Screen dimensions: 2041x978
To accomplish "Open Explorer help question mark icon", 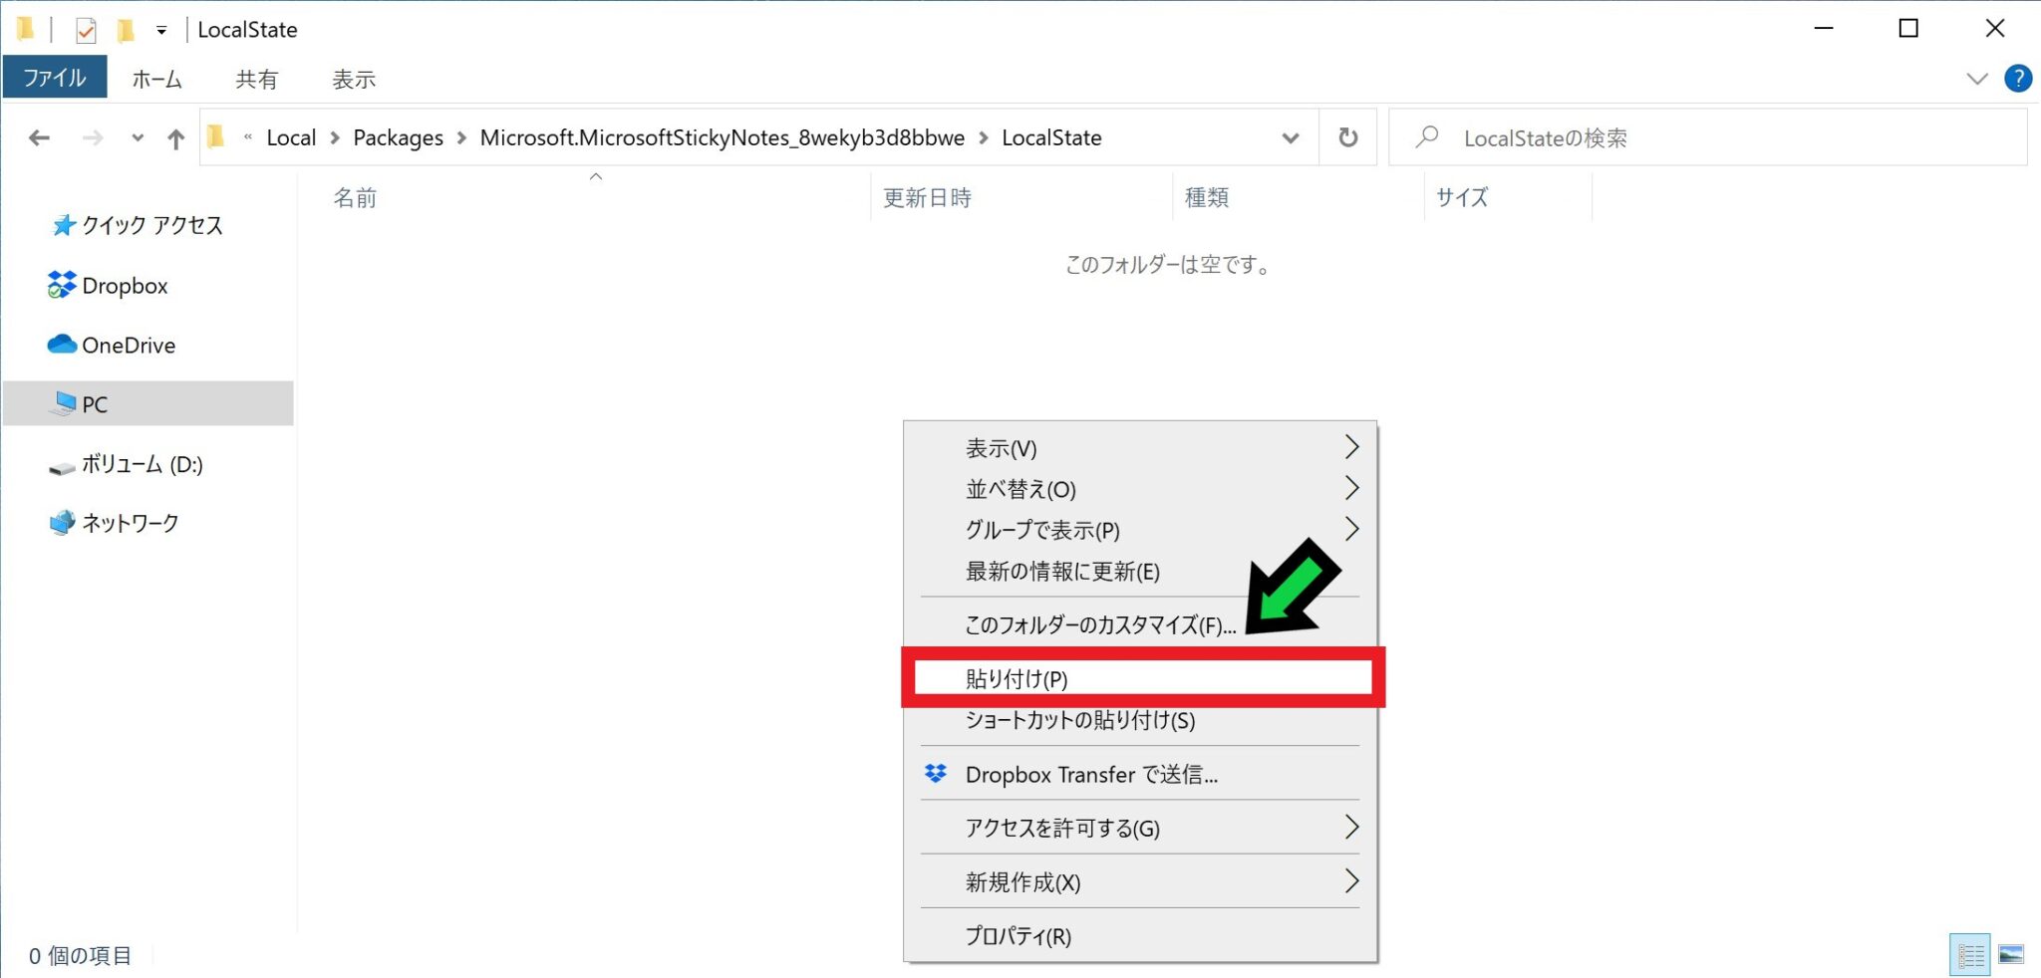I will [2018, 79].
